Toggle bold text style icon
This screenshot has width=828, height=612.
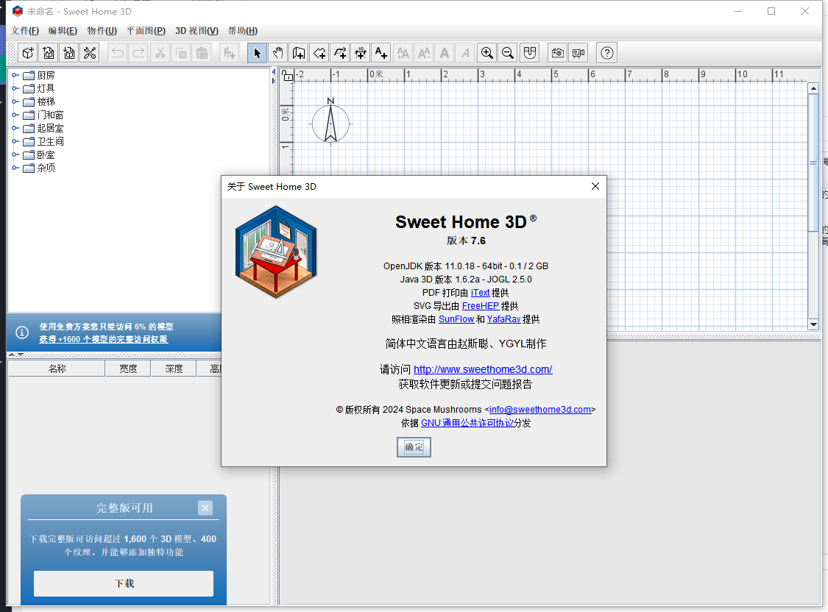445,53
